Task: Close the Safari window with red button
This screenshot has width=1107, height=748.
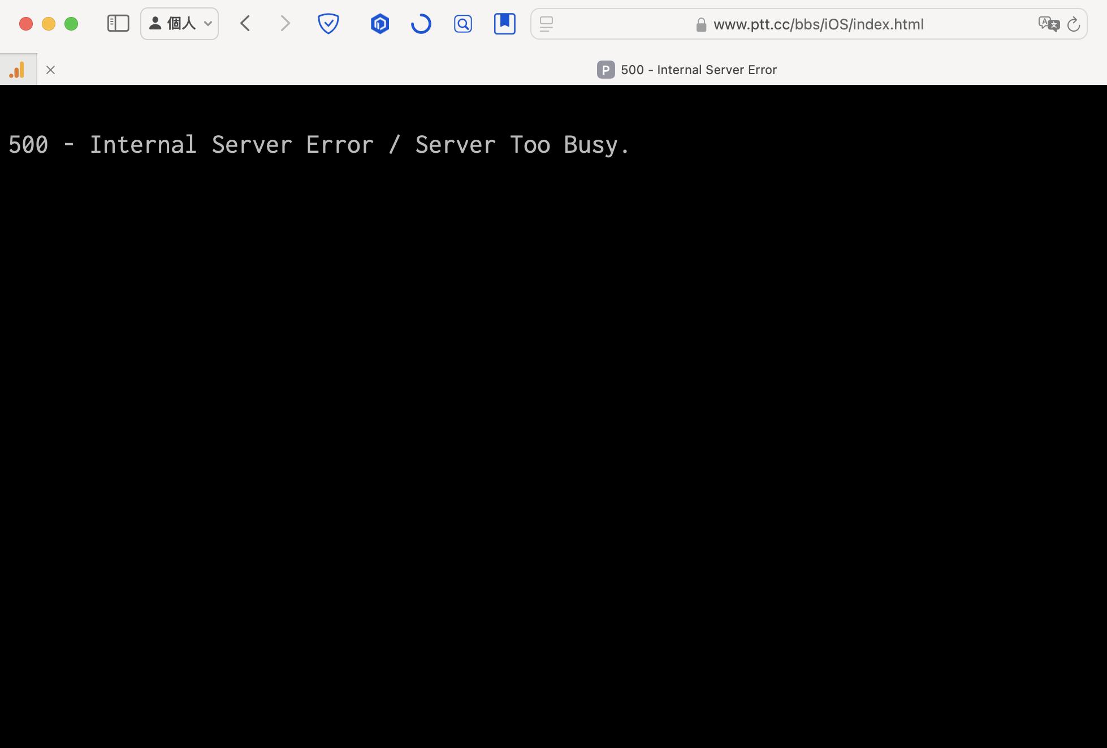Action: pos(26,24)
